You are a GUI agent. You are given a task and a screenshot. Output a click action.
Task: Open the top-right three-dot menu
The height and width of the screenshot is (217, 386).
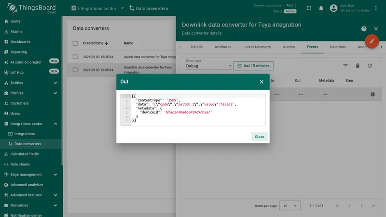point(376,8)
